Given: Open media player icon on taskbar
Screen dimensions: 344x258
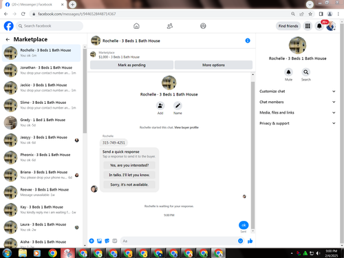Looking at the screenshot, I should point(36,253).
